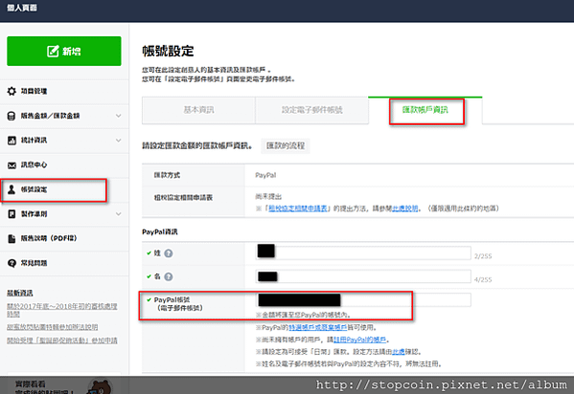The height and width of the screenshot is (394, 574).
Task: Click the green 新增 create button
Action: coord(64,51)
